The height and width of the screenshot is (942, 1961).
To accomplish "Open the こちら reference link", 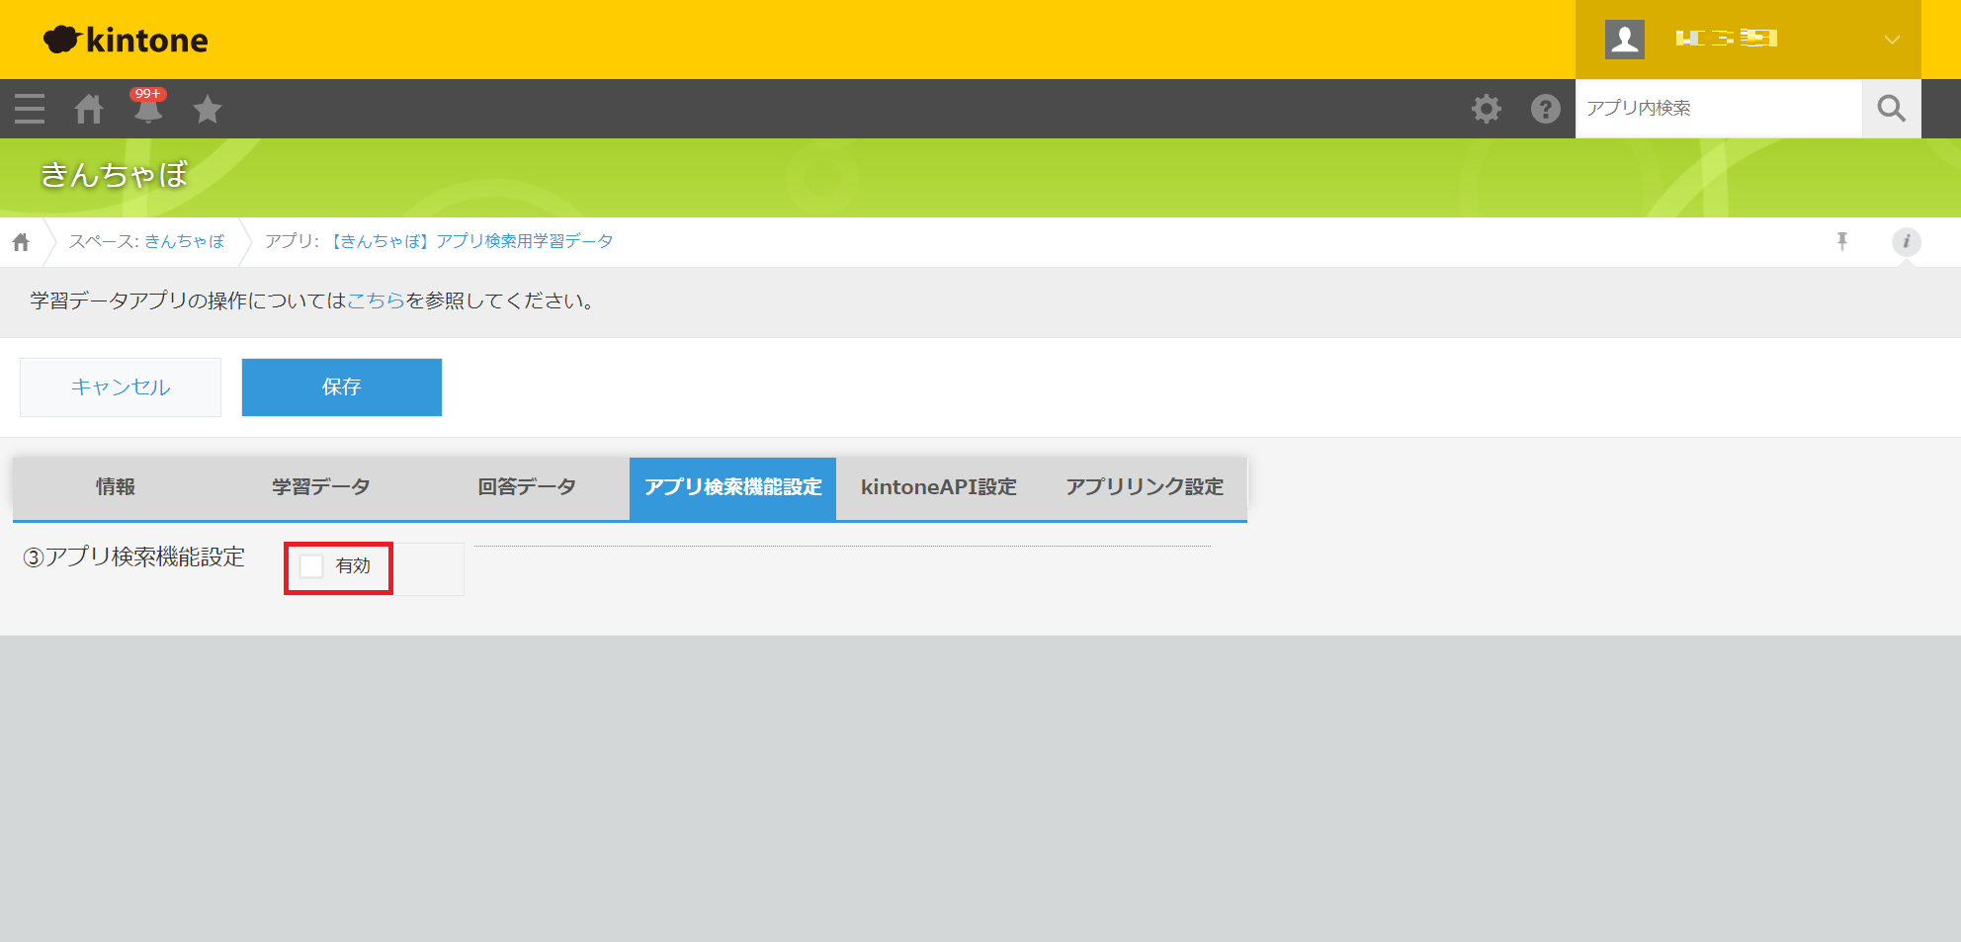I will [x=376, y=300].
